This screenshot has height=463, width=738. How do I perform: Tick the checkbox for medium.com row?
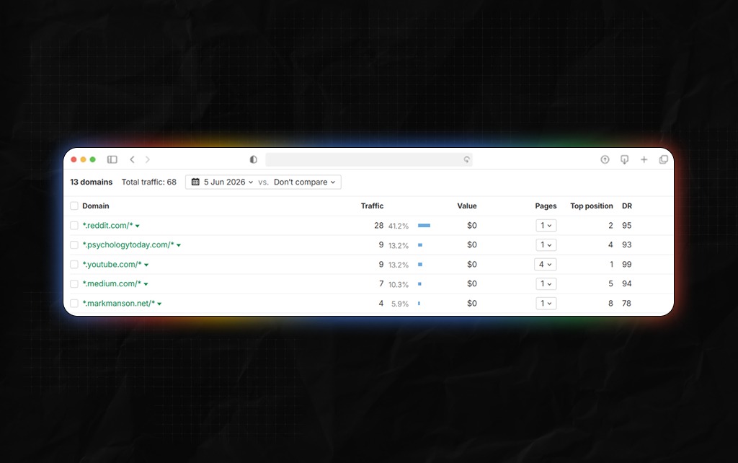[74, 284]
